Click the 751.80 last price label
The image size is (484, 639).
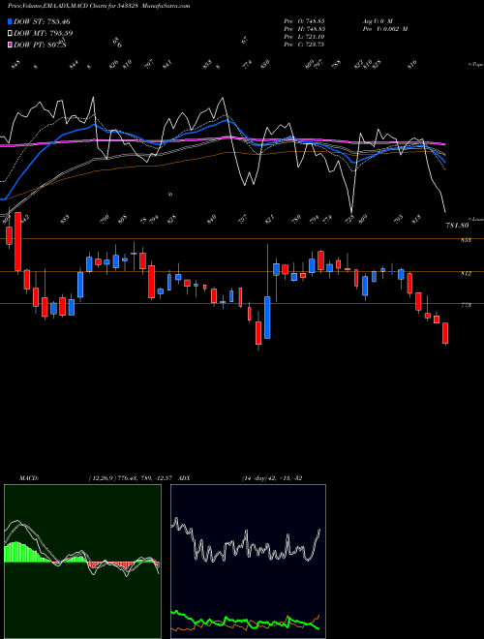coord(458,225)
